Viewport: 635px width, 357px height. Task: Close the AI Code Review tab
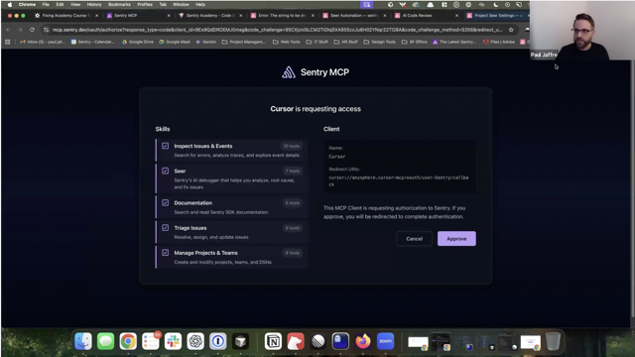tap(456, 16)
